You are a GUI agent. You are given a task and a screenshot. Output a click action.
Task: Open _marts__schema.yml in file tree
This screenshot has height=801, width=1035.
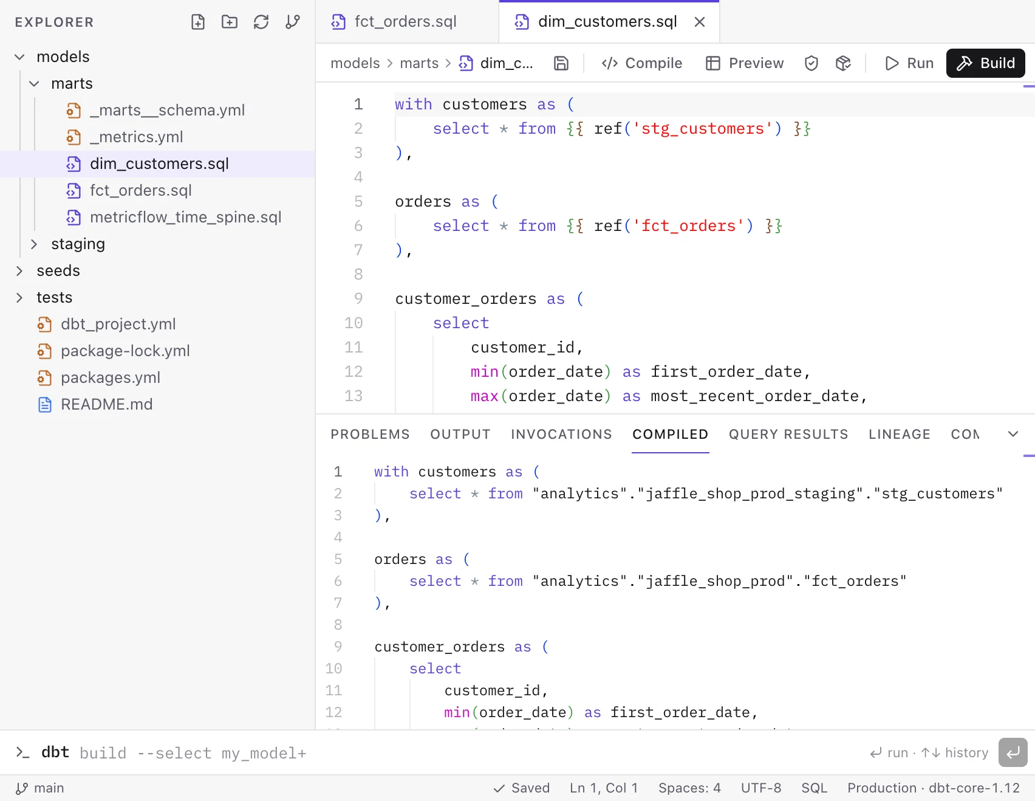coord(158,111)
